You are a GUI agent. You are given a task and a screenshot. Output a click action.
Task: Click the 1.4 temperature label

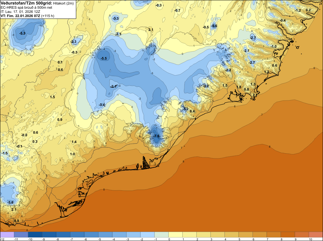[74, 142]
